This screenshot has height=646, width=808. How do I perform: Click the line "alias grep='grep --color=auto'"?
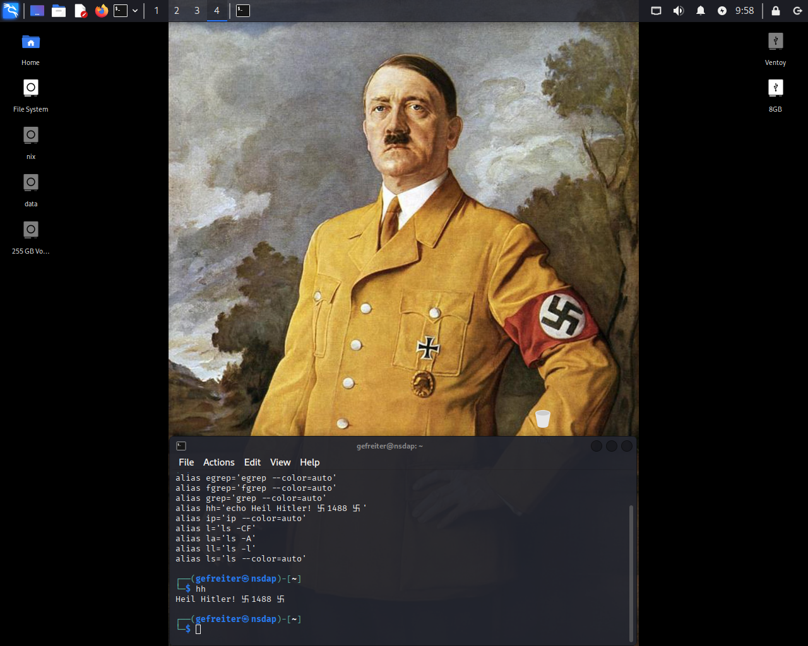tap(251, 498)
